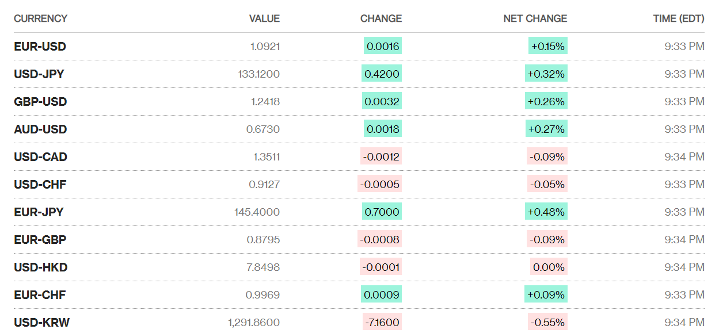This screenshot has width=719, height=333.
Task: Open the EUR-USD currency pair link
Action: click(x=40, y=47)
